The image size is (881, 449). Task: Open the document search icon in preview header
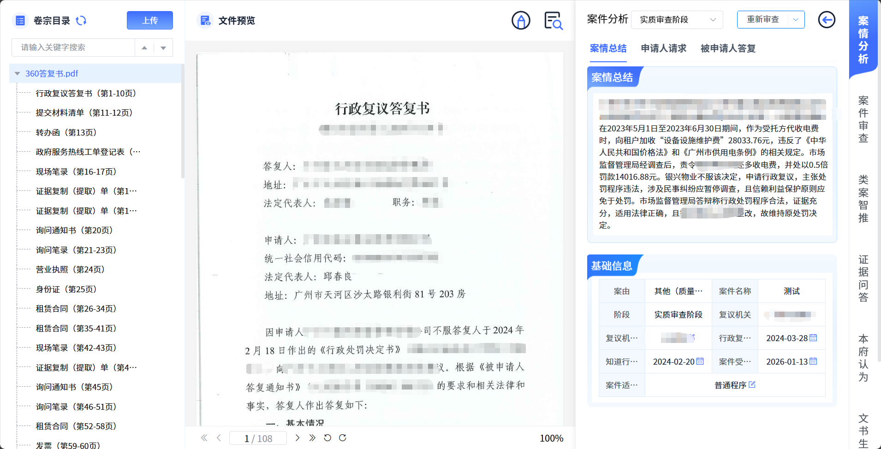tap(553, 21)
